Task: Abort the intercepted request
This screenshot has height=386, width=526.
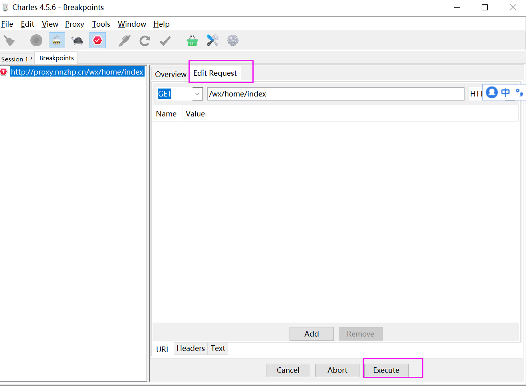Action: pyautogui.click(x=337, y=370)
